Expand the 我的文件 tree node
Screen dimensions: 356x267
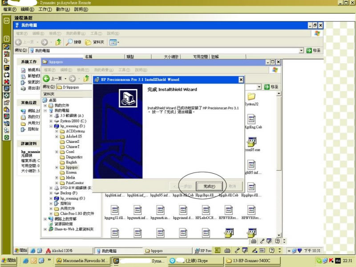45,105
